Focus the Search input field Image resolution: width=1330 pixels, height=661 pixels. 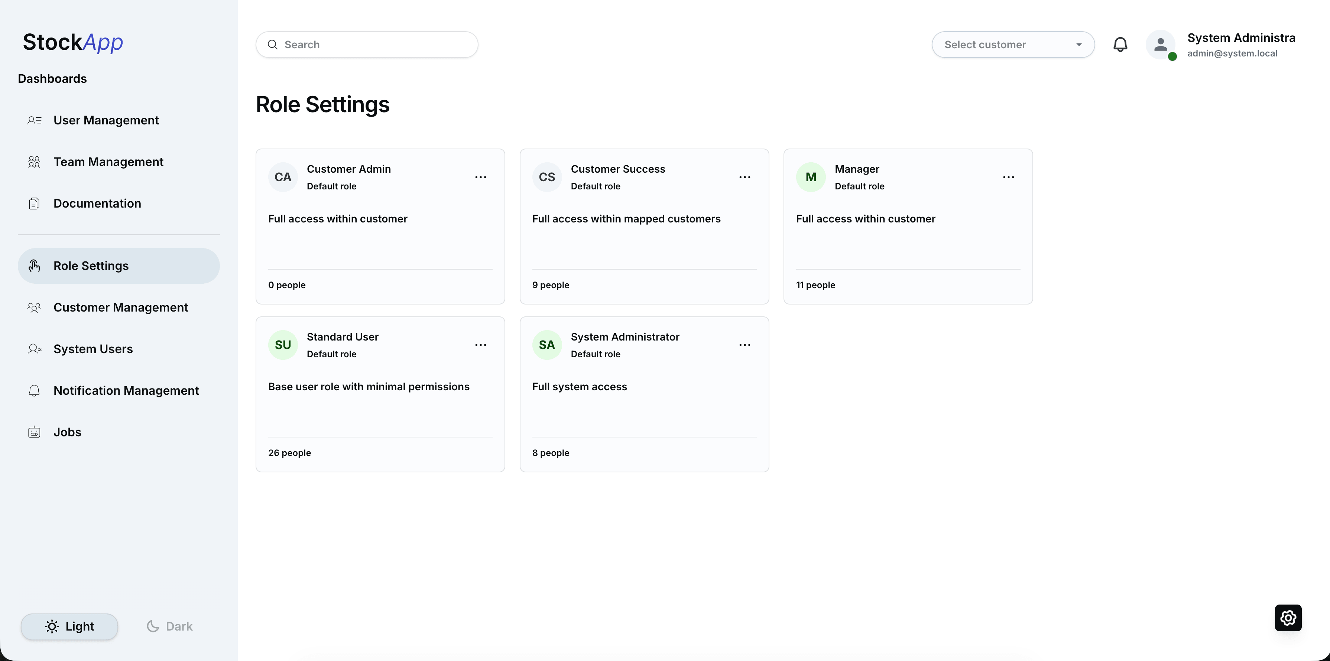367,45
